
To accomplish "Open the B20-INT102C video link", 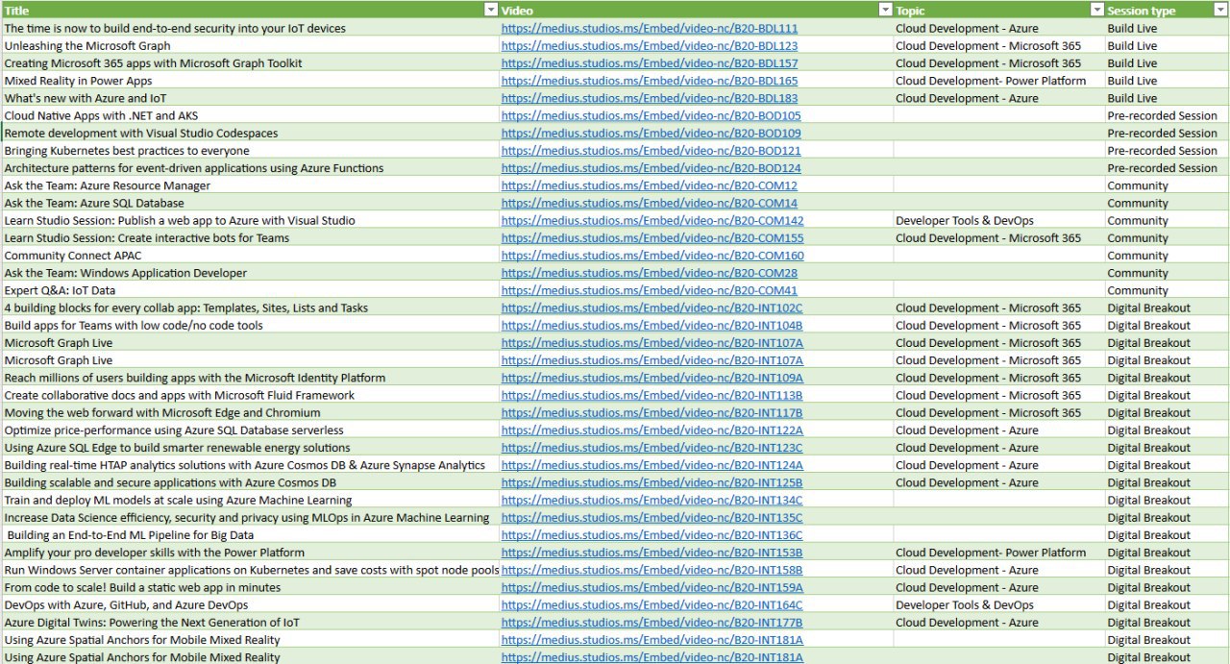I will pyautogui.click(x=652, y=308).
